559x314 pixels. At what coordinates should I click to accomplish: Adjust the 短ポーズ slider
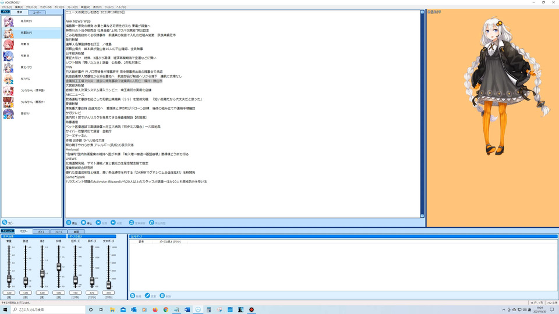pyautogui.click(x=75, y=280)
